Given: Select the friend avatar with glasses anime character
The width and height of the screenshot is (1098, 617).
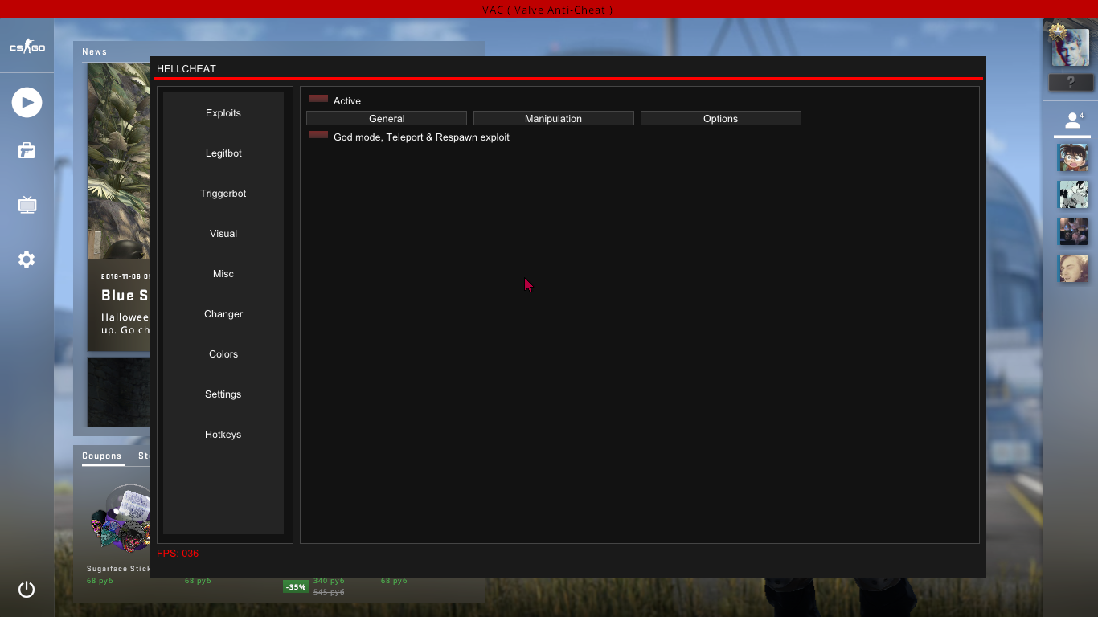Looking at the screenshot, I should point(1072,157).
